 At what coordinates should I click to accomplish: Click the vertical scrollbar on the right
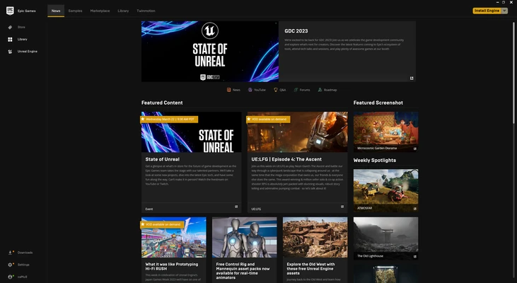[x=513, y=73]
